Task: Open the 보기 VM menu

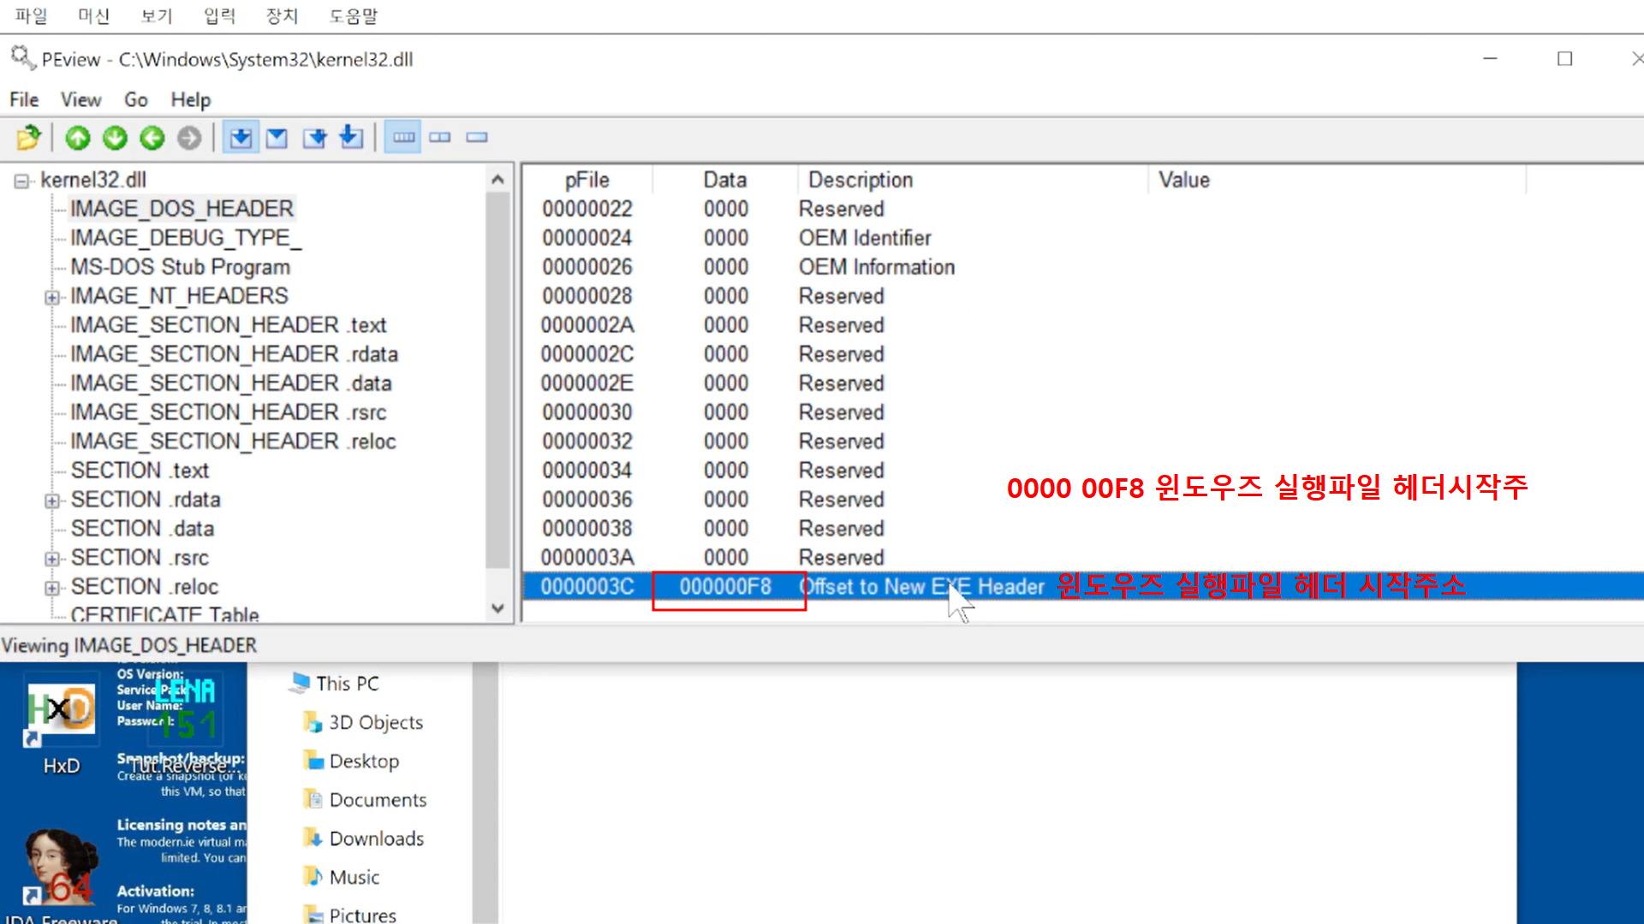Action: (156, 15)
